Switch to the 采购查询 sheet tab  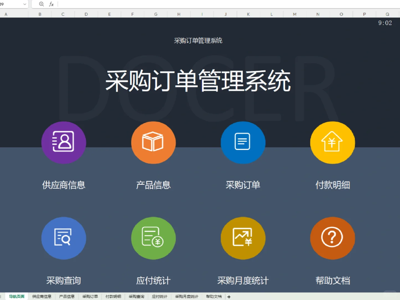[136, 296]
